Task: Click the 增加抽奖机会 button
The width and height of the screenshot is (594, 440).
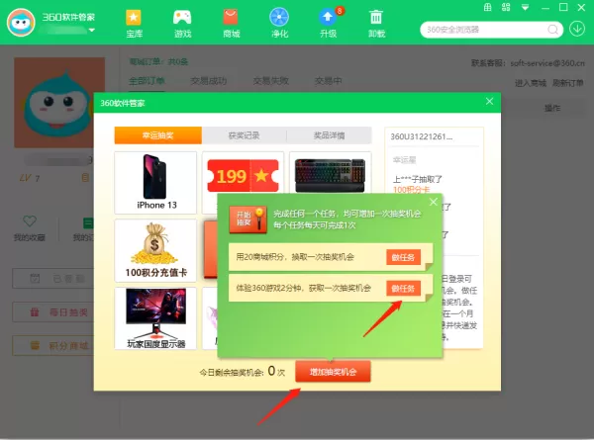Action: coord(333,372)
